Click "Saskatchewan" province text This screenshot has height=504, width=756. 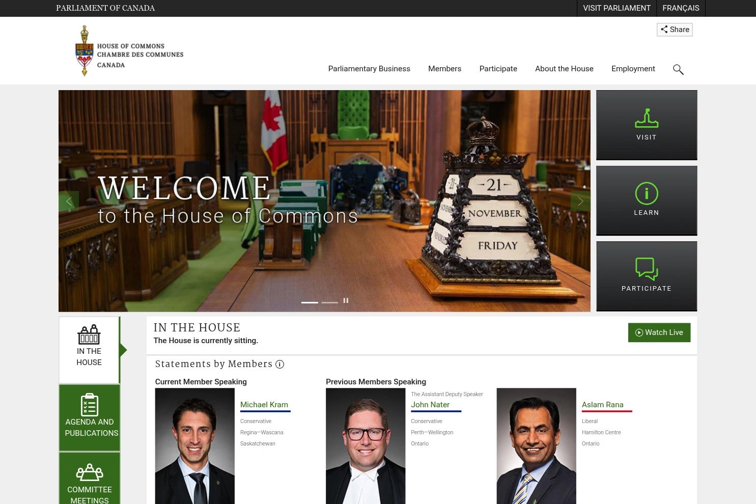(x=258, y=443)
